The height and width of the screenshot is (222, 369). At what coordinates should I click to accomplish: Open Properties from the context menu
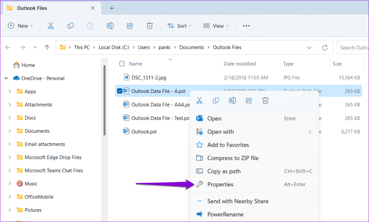[254, 184]
